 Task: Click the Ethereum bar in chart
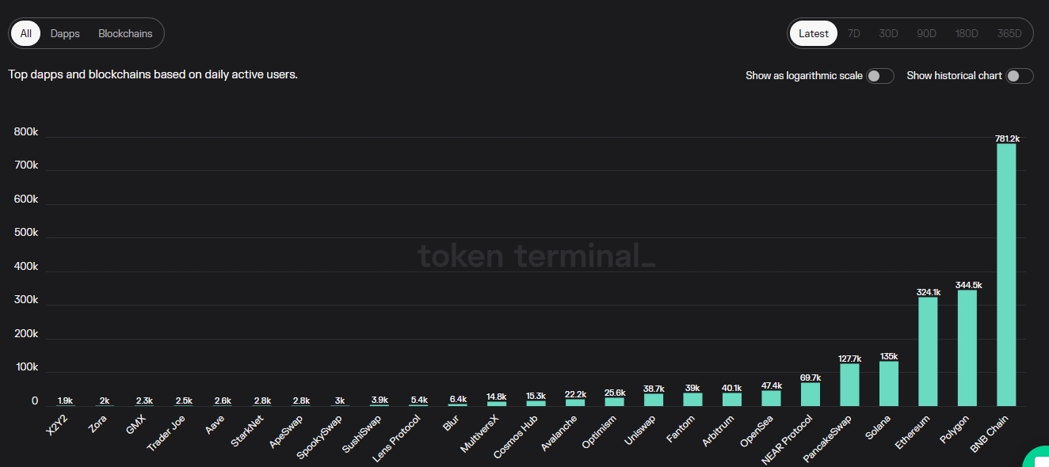tap(928, 351)
